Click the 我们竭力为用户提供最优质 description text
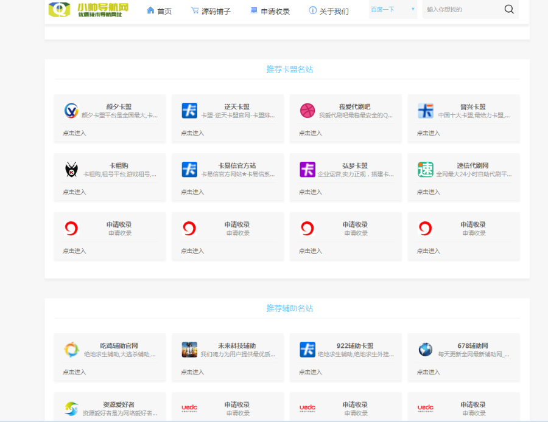The image size is (548, 422). [237, 355]
